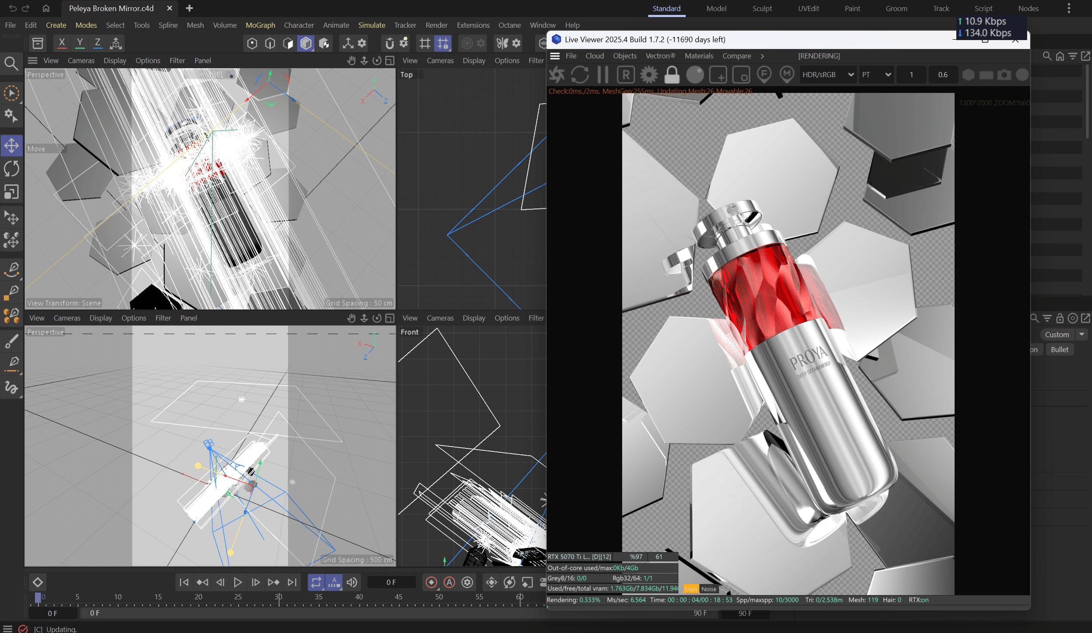Click the Record Active Objects keyframe button
The width and height of the screenshot is (1092, 633).
431,582
